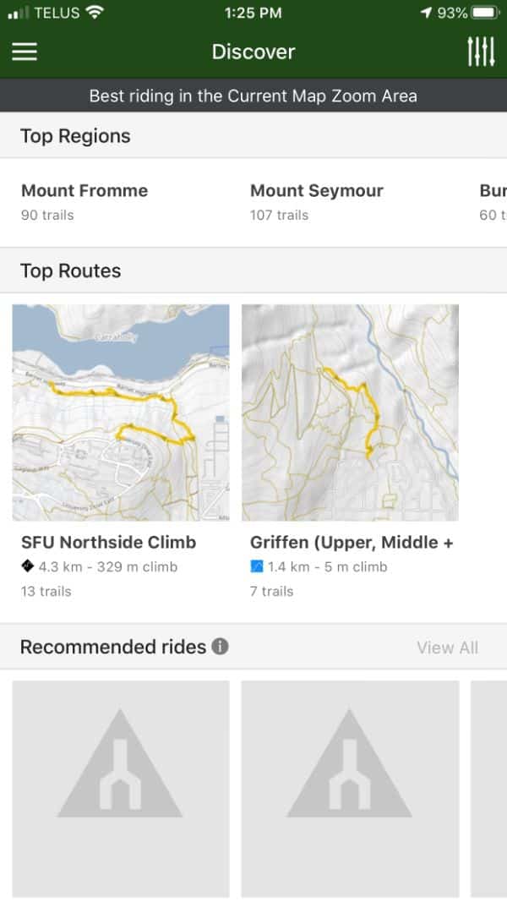
Task: Tap the second recommended ride placeholder
Action: click(350, 786)
